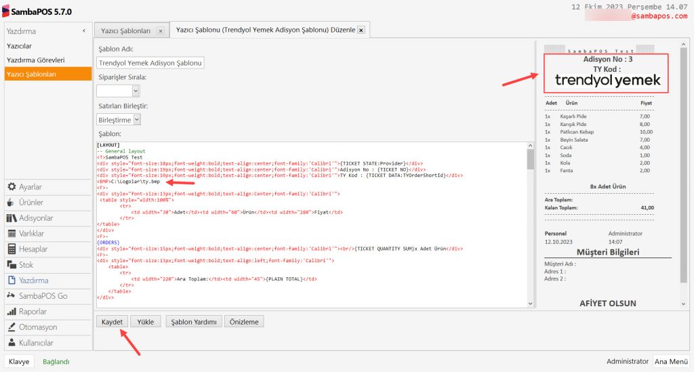This screenshot has width=694, height=372.
Task: Click the Kullanıcılar person icon
Action: (12, 343)
